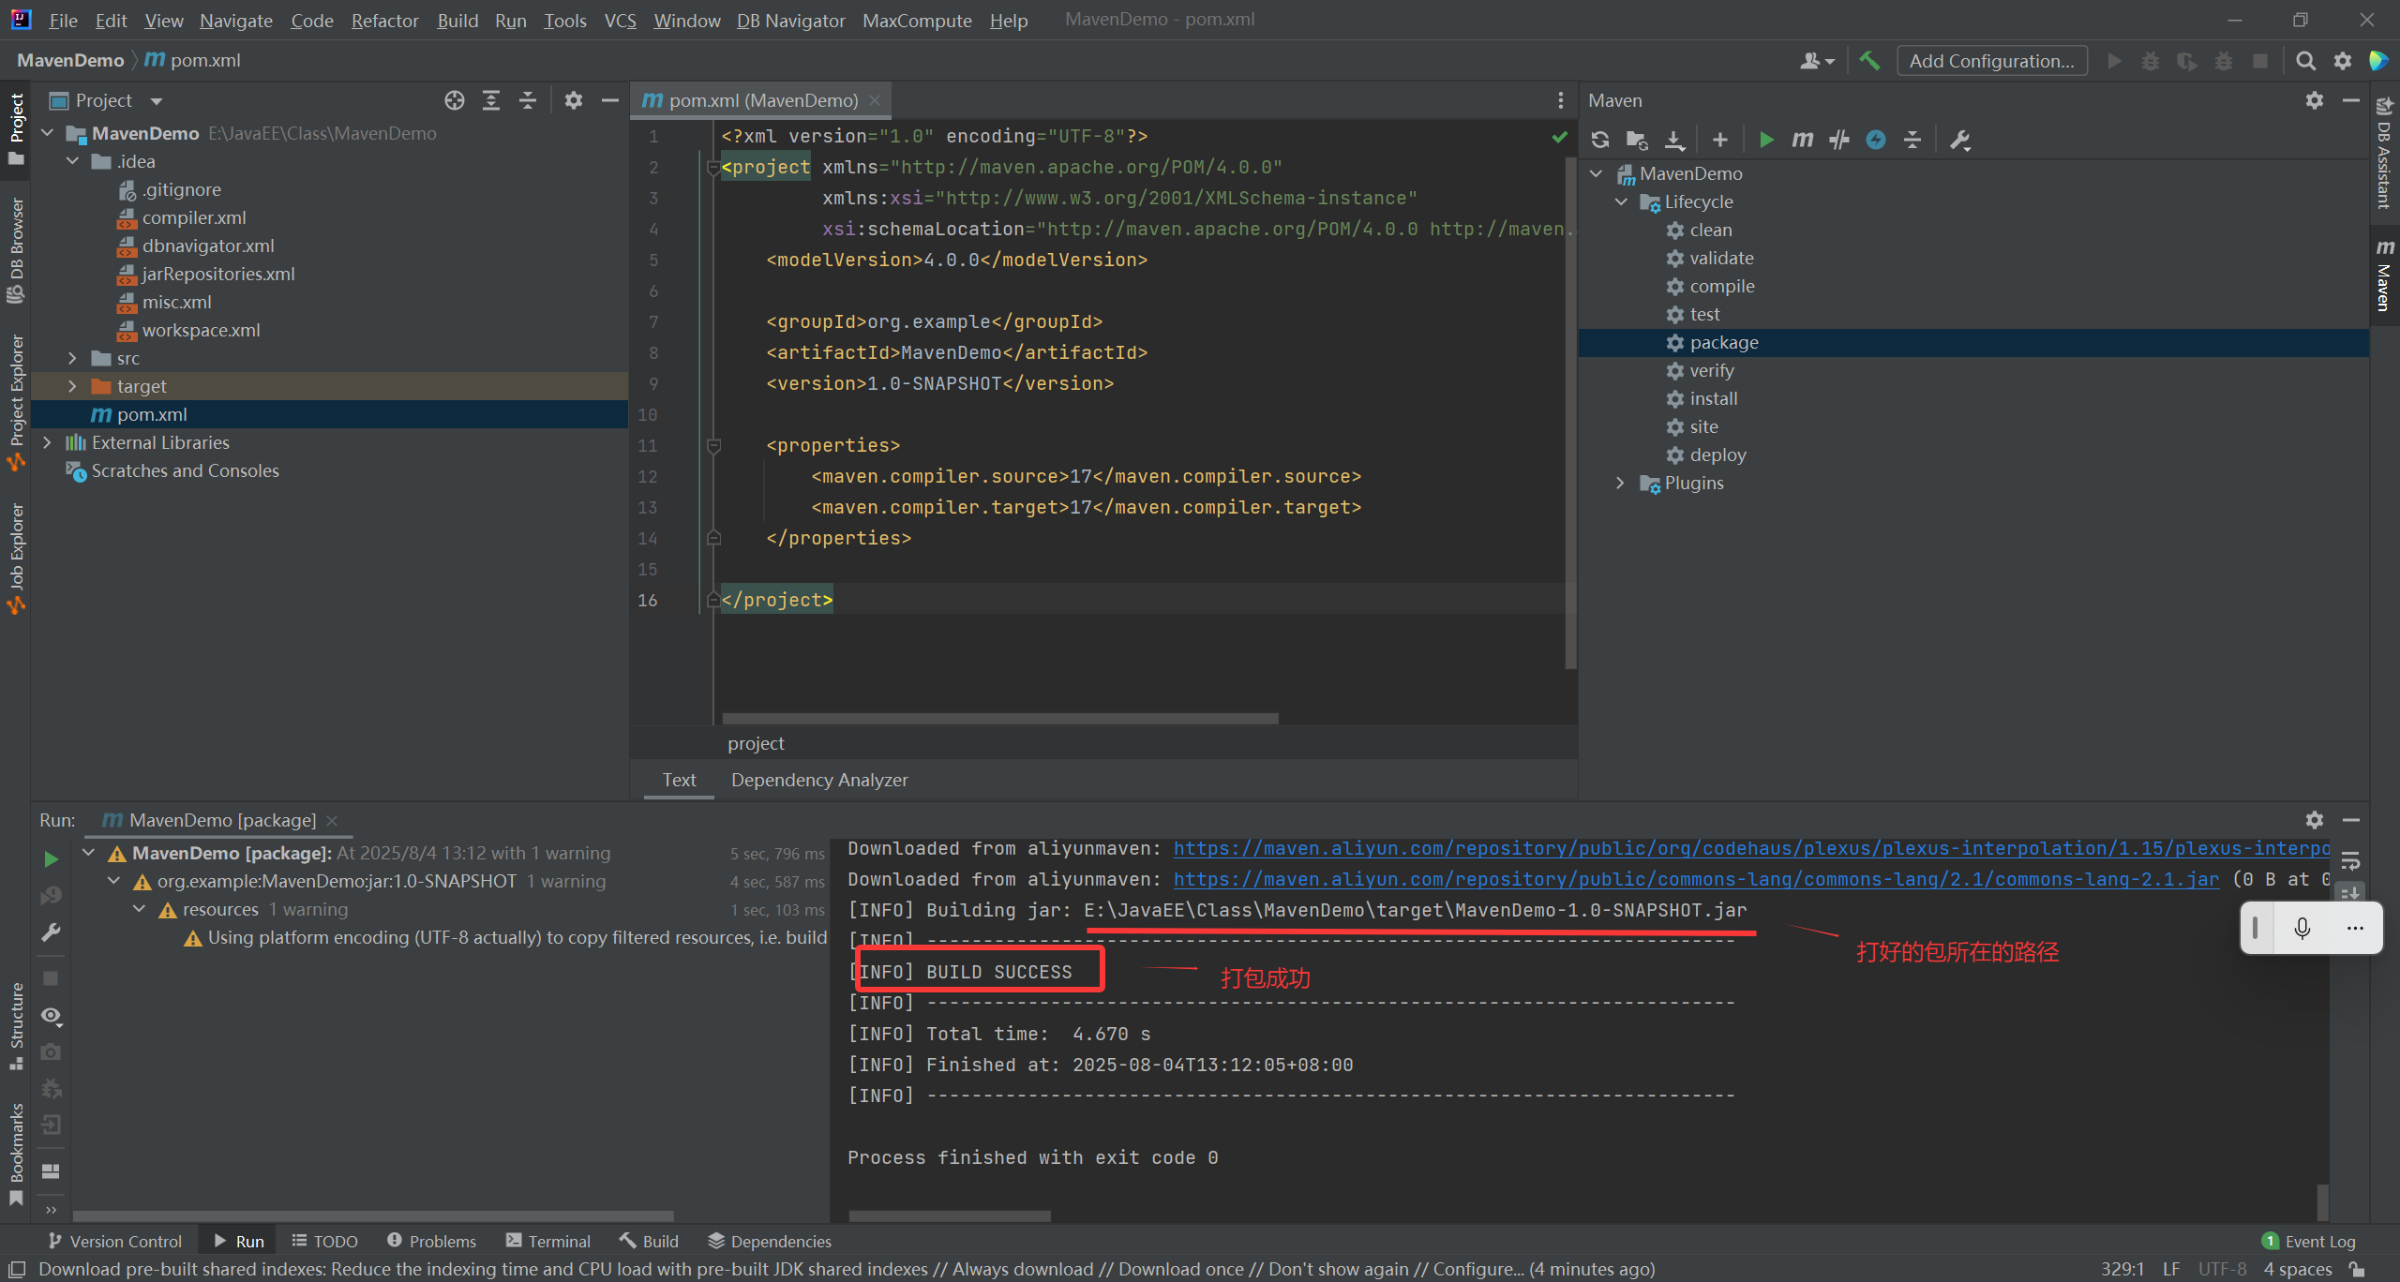The image size is (2400, 1282).
Task: Collapse all in Maven tool window
Action: pos(1912,140)
